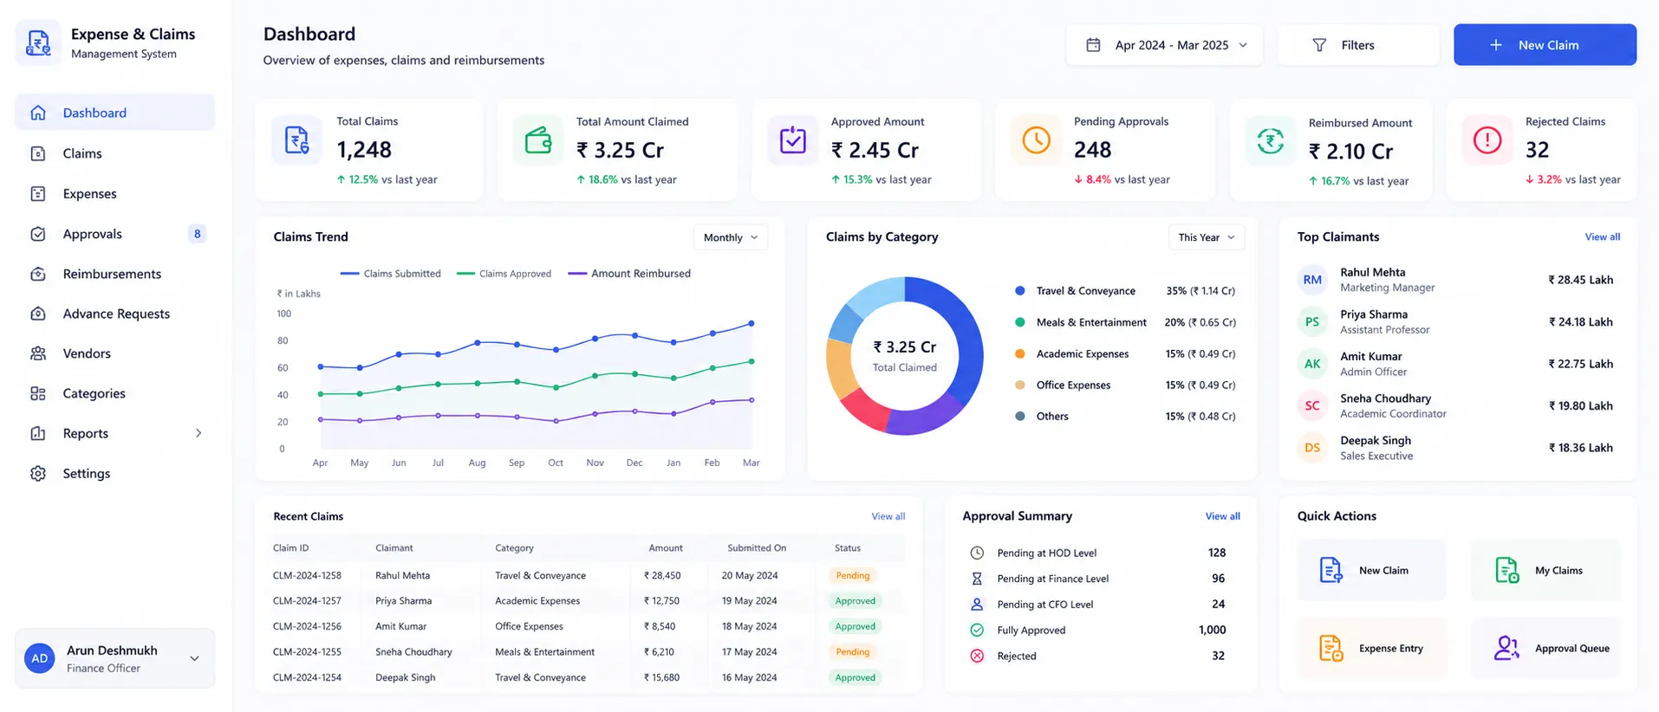Open the Settings page

click(114, 473)
